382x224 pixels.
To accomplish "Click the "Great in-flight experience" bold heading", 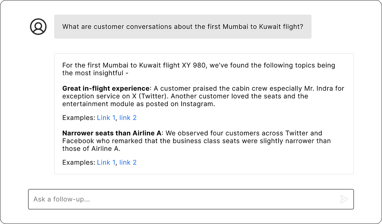I will [x=106, y=89].
